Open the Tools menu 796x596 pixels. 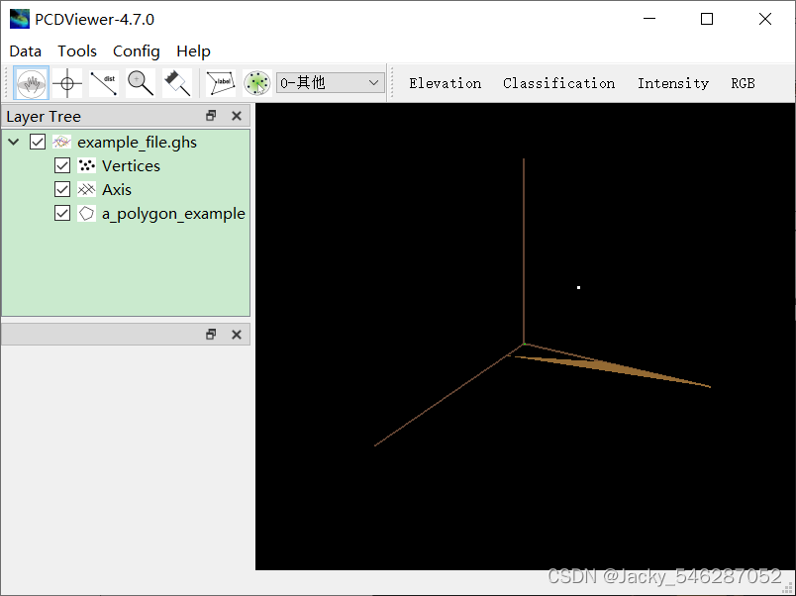(77, 50)
